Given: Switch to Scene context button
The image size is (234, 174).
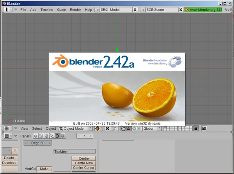Looking at the screenshot, I should tap(63, 136).
